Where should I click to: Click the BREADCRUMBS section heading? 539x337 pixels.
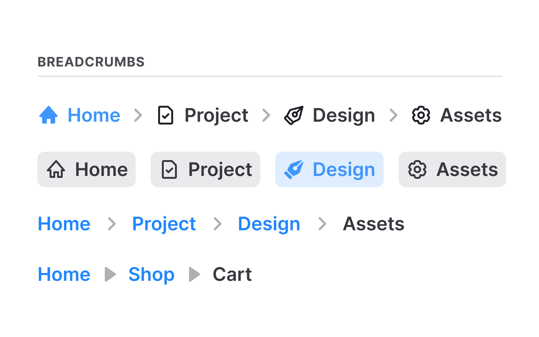pos(91,61)
